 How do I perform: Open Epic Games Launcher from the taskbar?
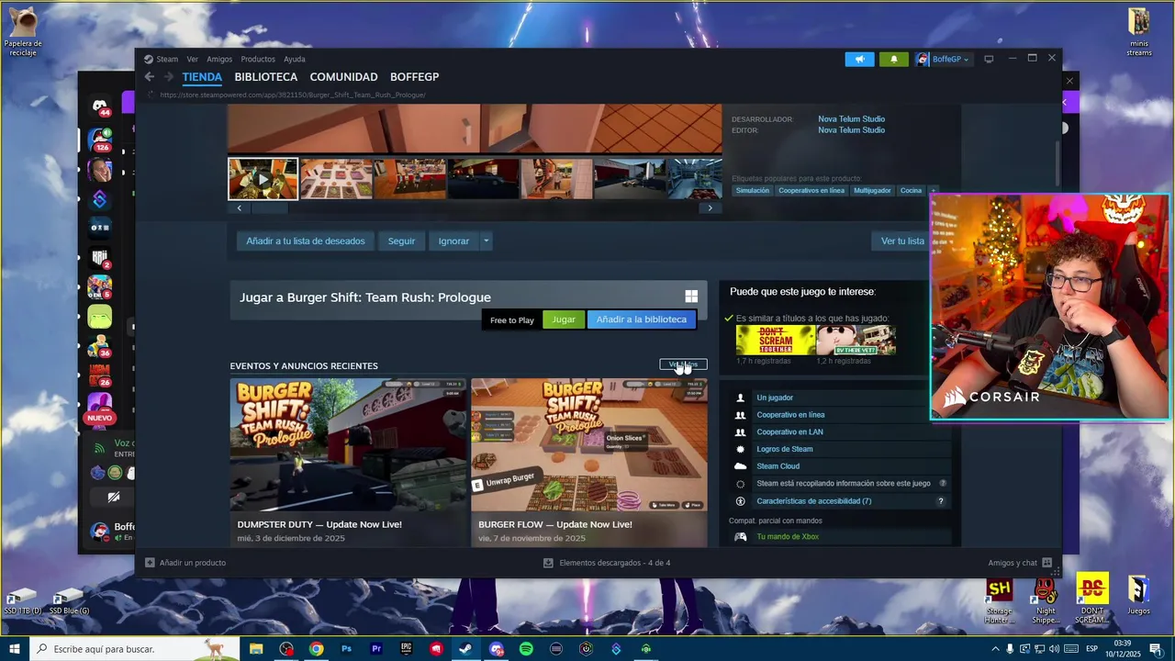coord(406,649)
